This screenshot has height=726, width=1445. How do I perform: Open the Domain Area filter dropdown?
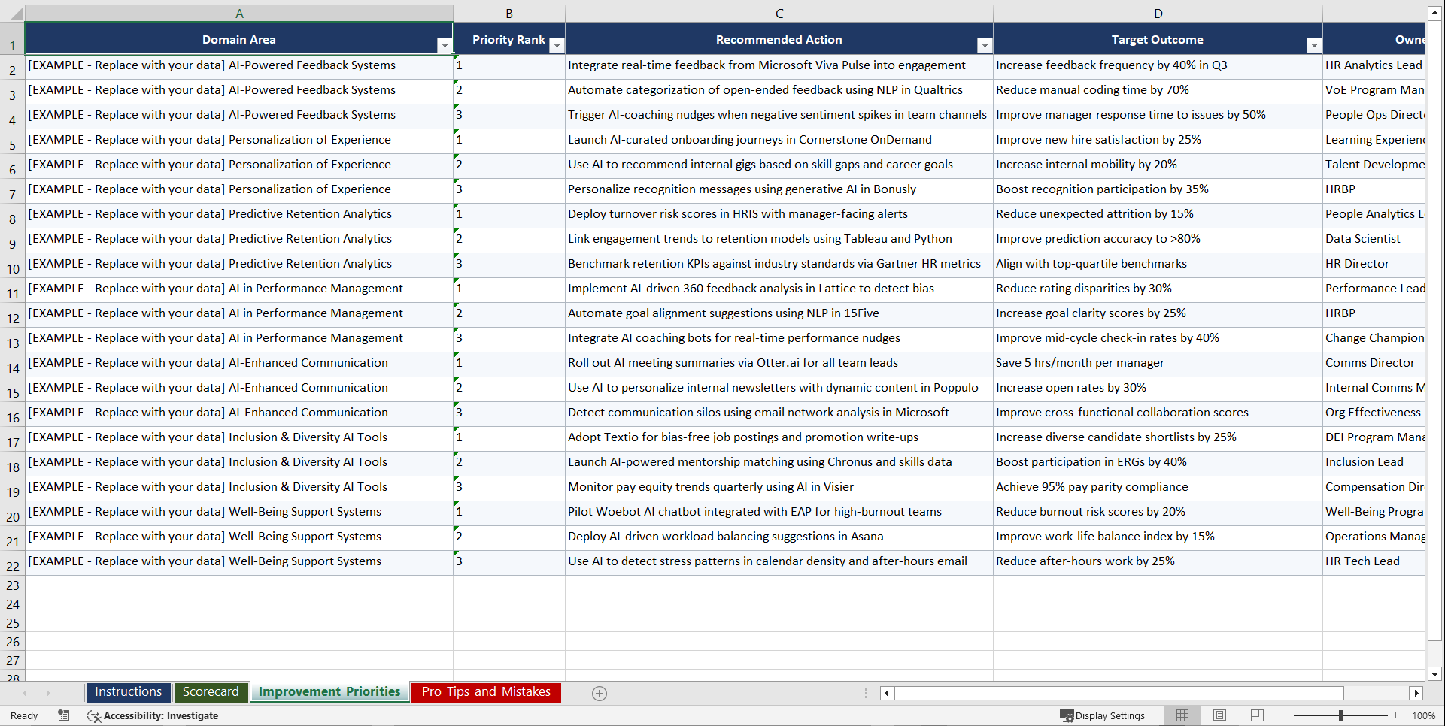[445, 45]
